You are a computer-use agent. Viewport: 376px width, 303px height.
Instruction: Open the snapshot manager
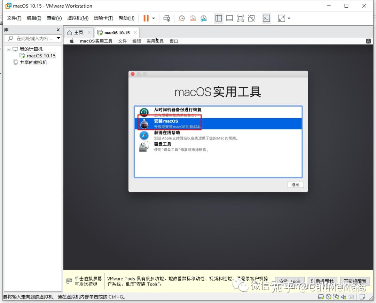pos(204,18)
